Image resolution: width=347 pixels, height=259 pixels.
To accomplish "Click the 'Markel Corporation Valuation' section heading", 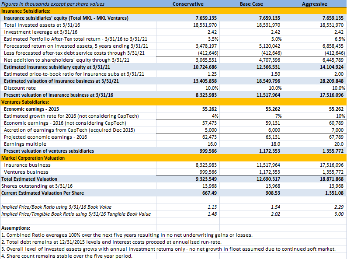I will 33,158.
